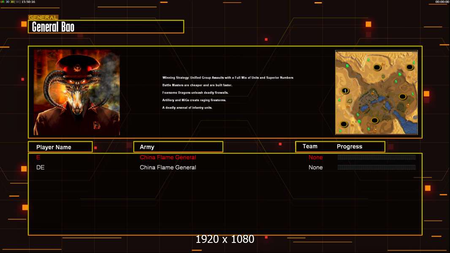Click the General Bao portrait image

[x=77, y=92]
